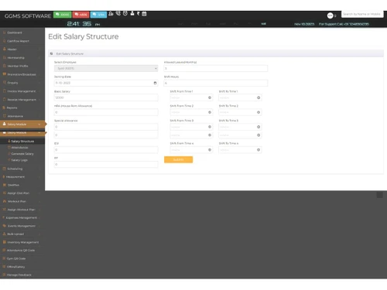Click the Cashflow Report sidebar icon
This screenshot has height=290, width=387.
click(x=5, y=41)
